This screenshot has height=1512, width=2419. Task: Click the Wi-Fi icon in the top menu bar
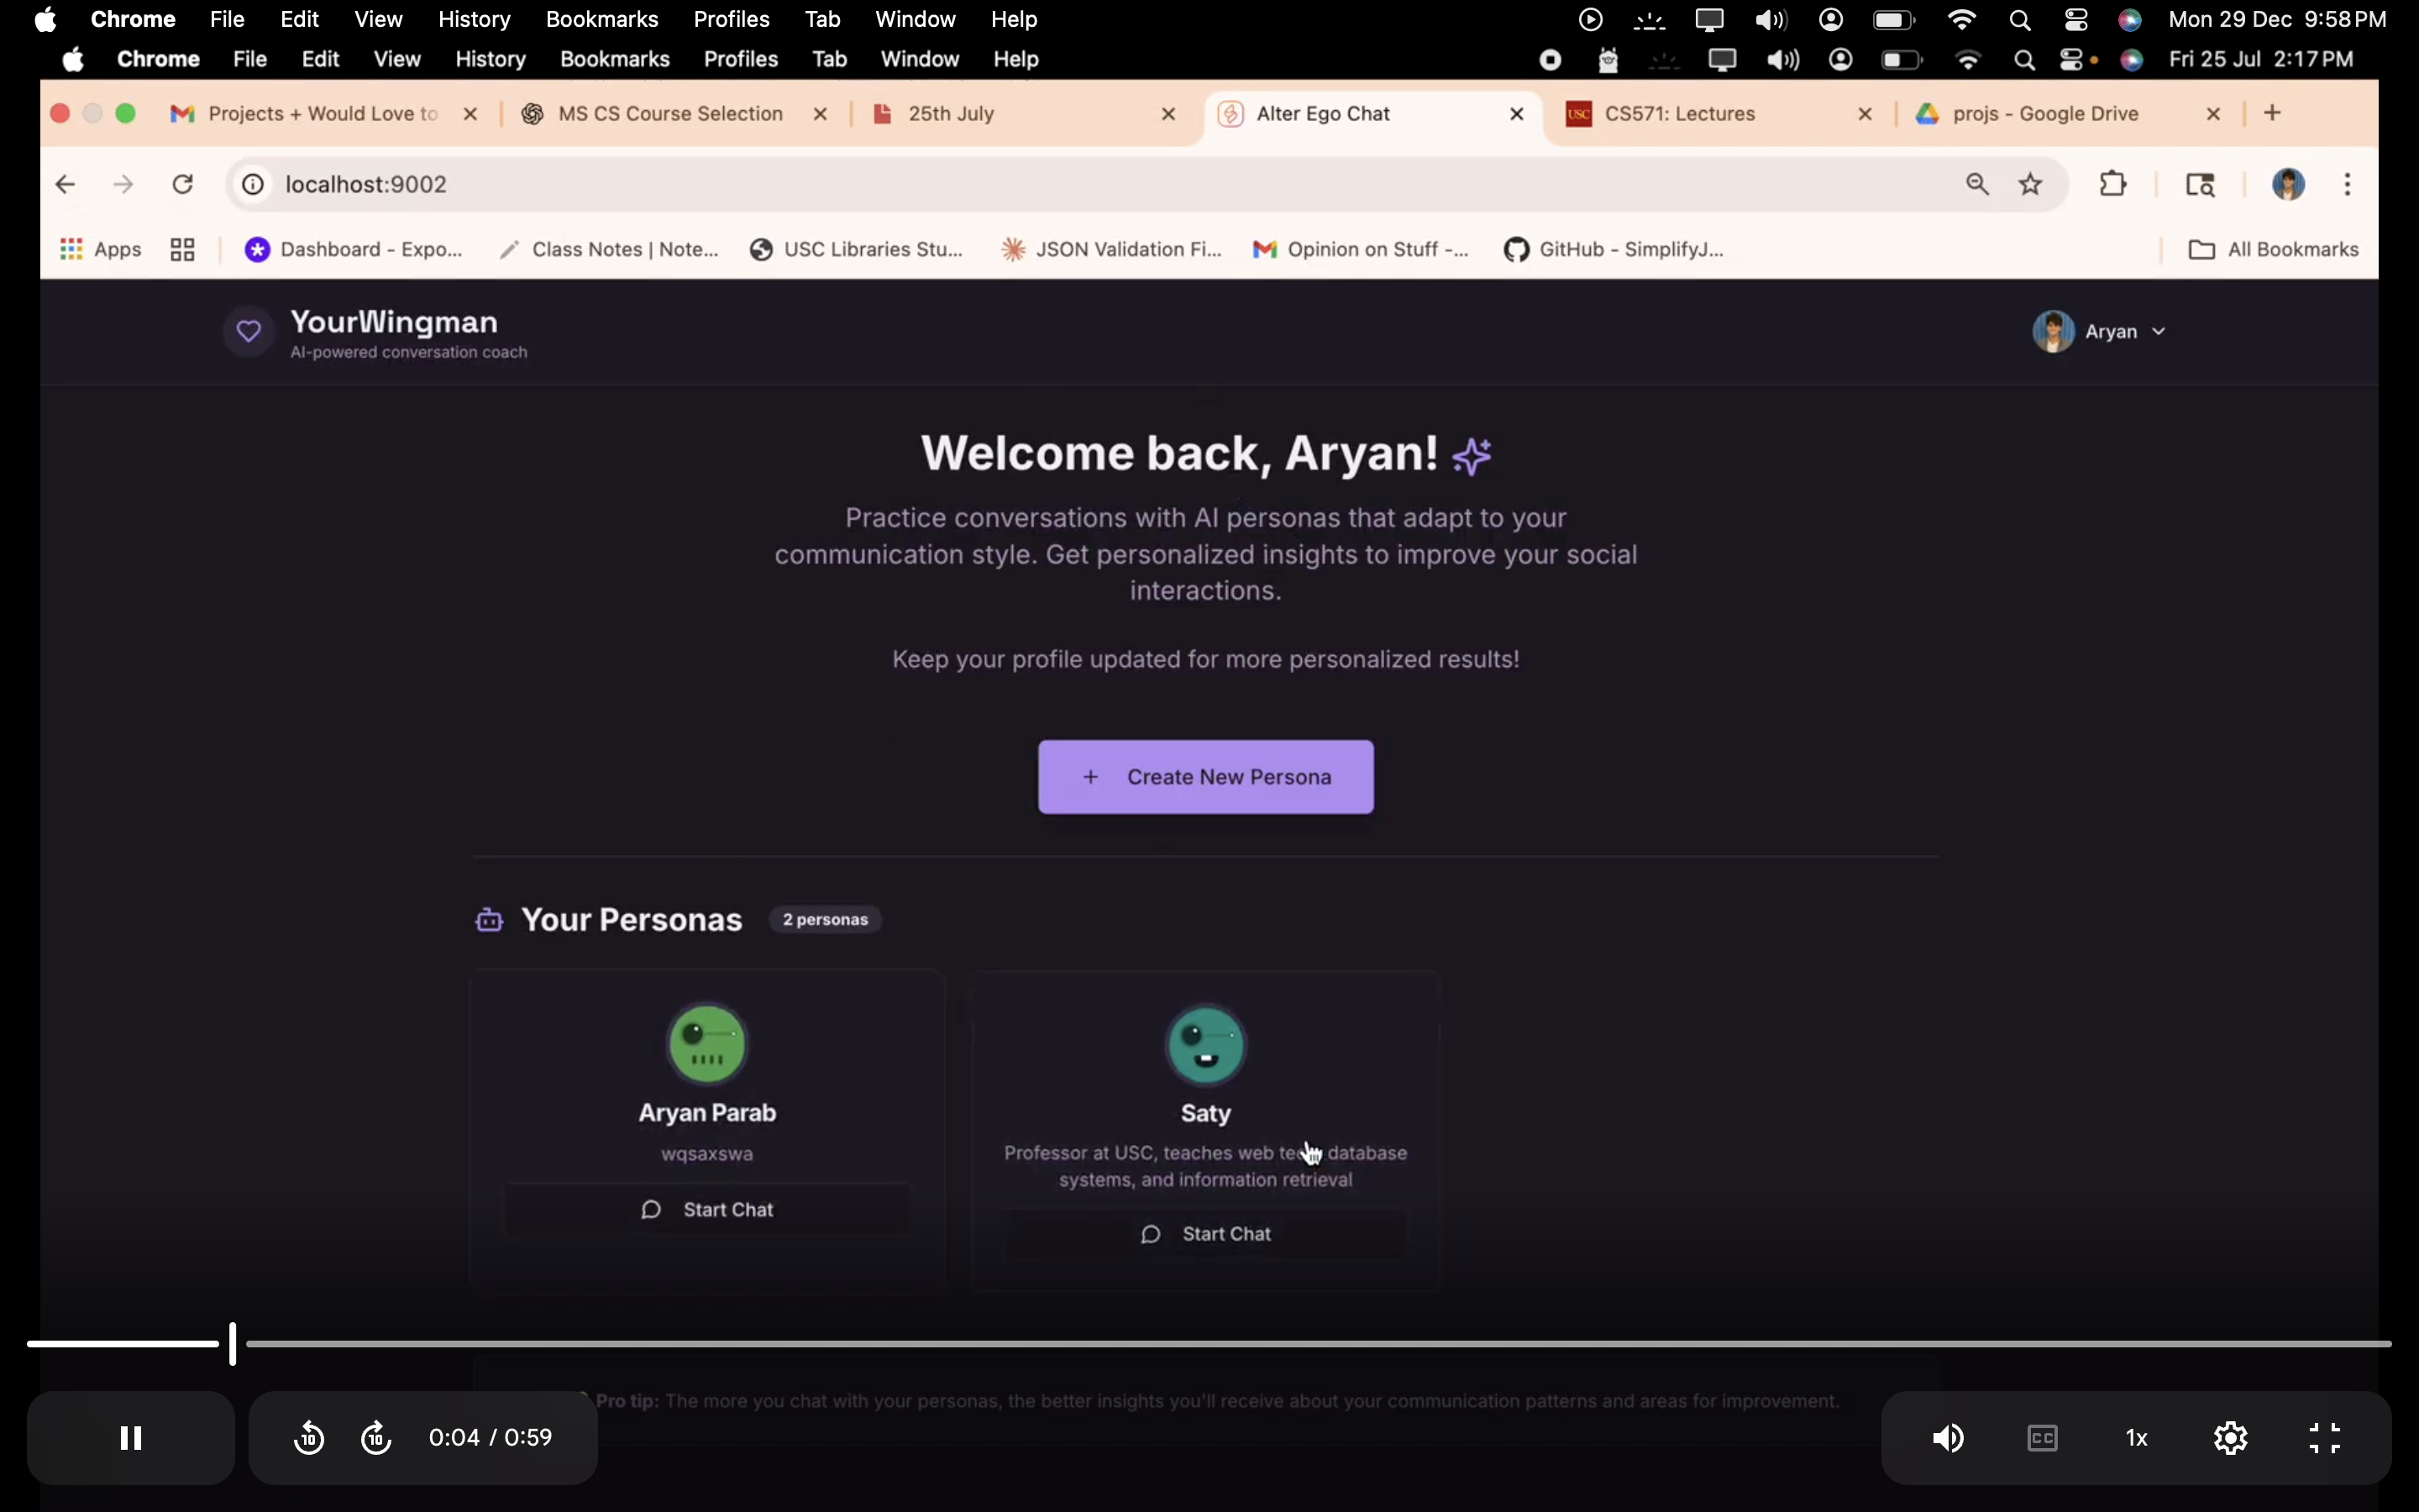[1962, 19]
